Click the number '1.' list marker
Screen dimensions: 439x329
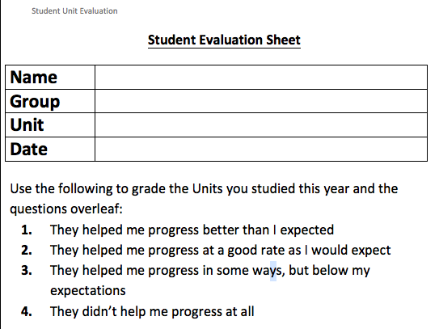pyautogui.click(x=27, y=230)
